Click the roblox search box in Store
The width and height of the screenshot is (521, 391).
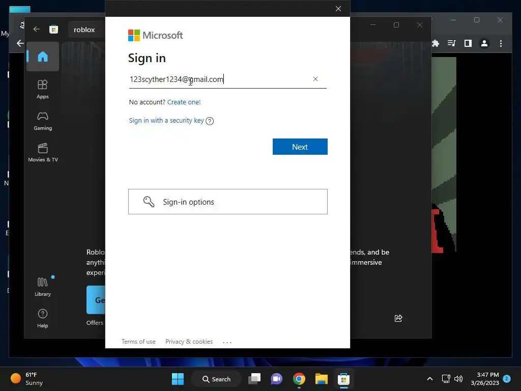tap(86, 30)
